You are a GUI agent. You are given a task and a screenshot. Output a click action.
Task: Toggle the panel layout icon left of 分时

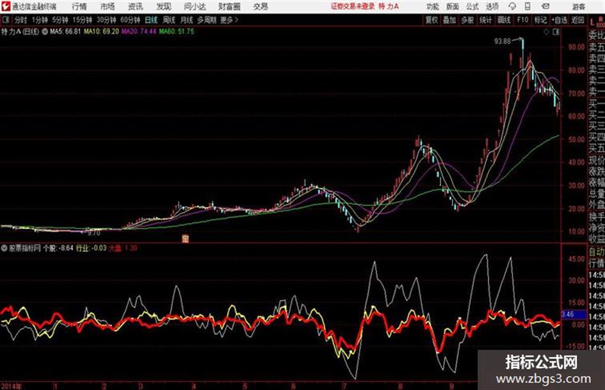(6, 20)
